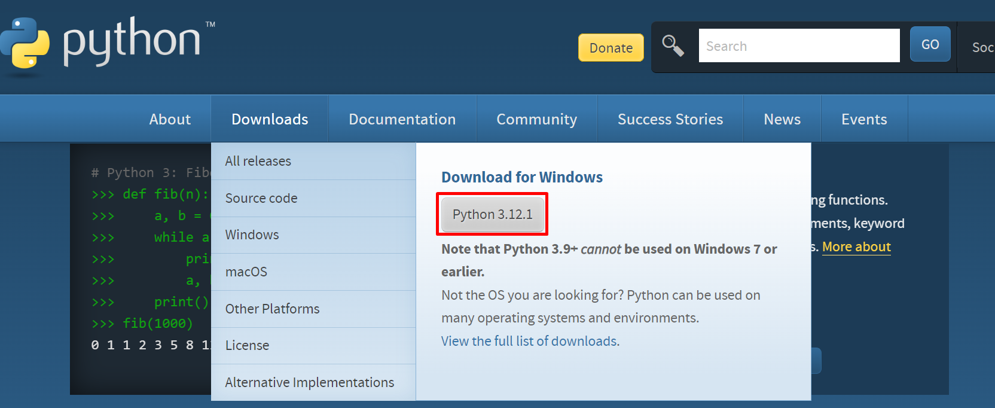
Task: Choose macOS in the Downloads submenu
Action: click(313, 272)
